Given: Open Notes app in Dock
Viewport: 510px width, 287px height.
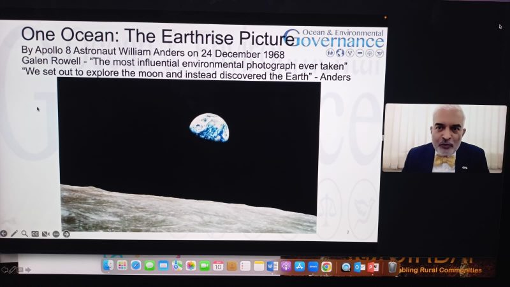Looking at the screenshot, I should [x=259, y=266].
